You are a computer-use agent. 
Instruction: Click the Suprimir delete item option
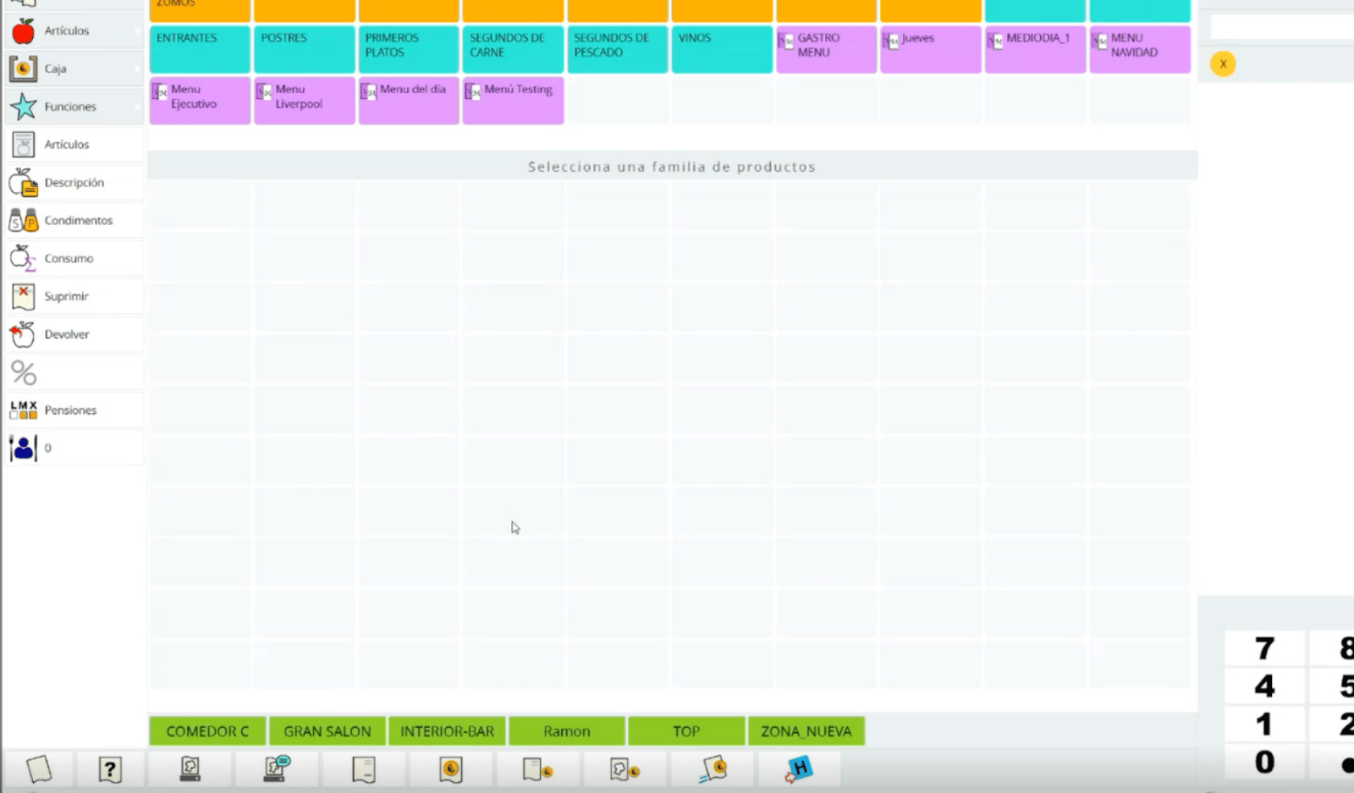coord(74,296)
